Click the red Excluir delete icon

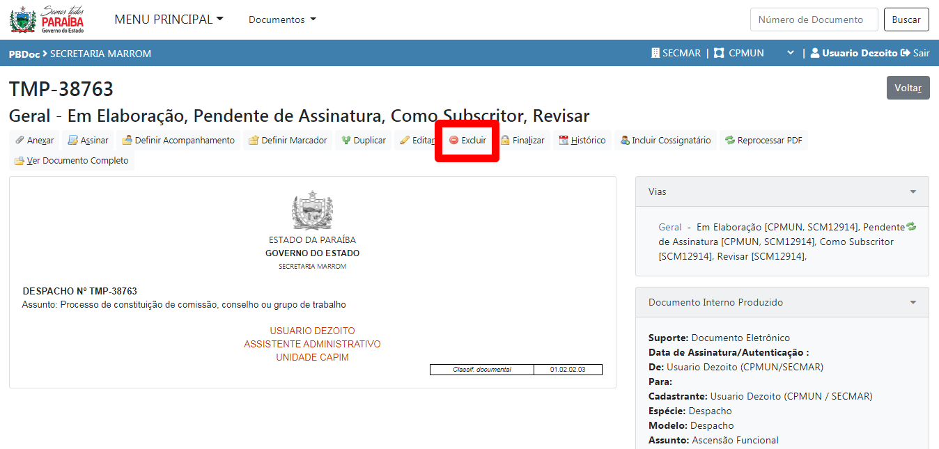[454, 141]
